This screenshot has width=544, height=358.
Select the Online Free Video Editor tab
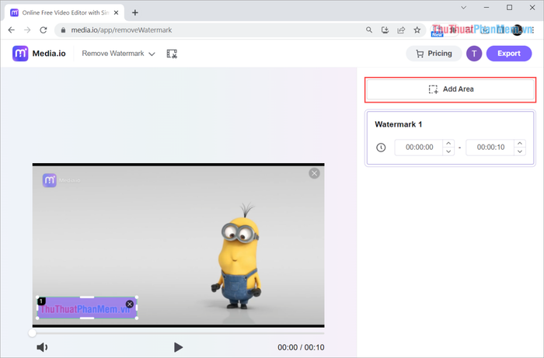pos(65,13)
